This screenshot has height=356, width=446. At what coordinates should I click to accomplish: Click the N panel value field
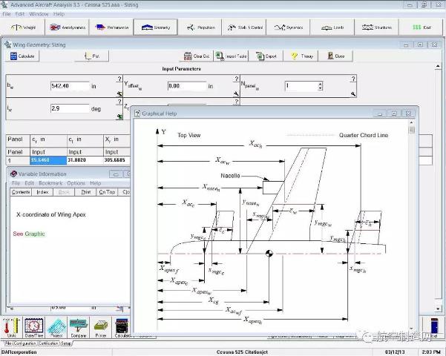(x=301, y=86)
